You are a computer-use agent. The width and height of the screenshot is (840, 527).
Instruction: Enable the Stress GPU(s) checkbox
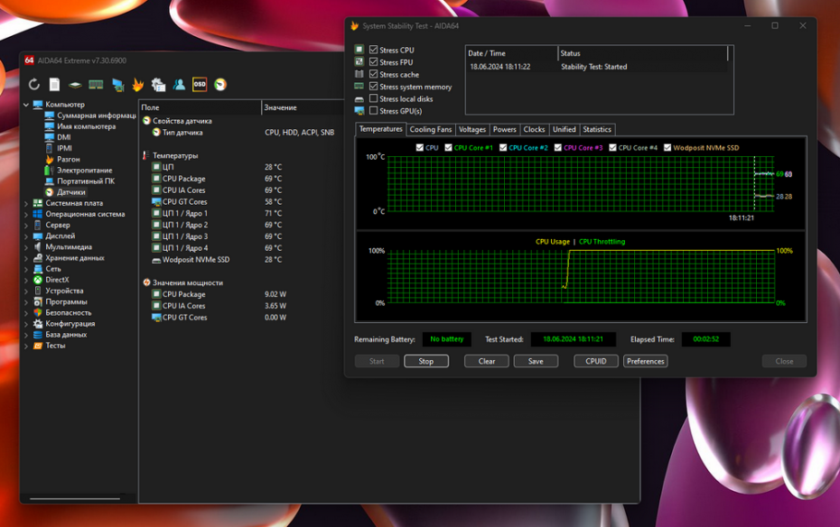(x=374, y=111)
